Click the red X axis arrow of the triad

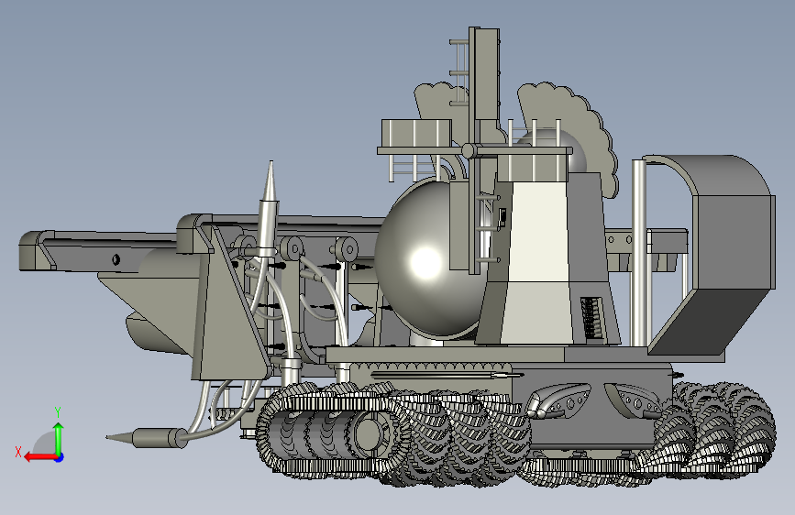click(x=39, y=457)
